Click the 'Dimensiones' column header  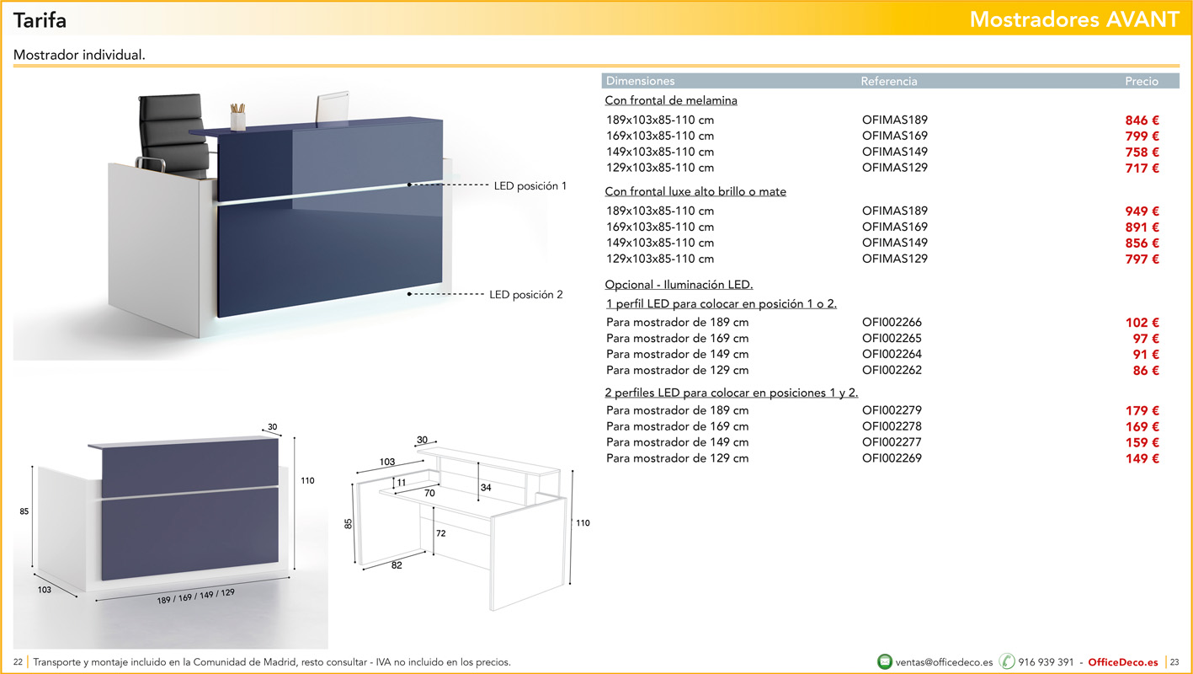[641, 82]
